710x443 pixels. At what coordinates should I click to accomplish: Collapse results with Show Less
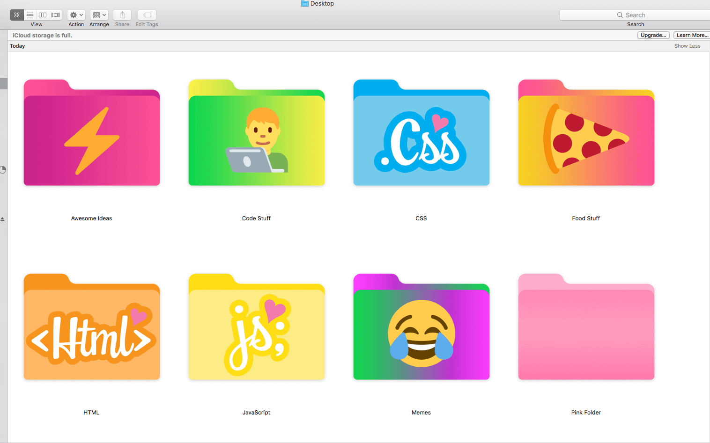coord(687,45)
